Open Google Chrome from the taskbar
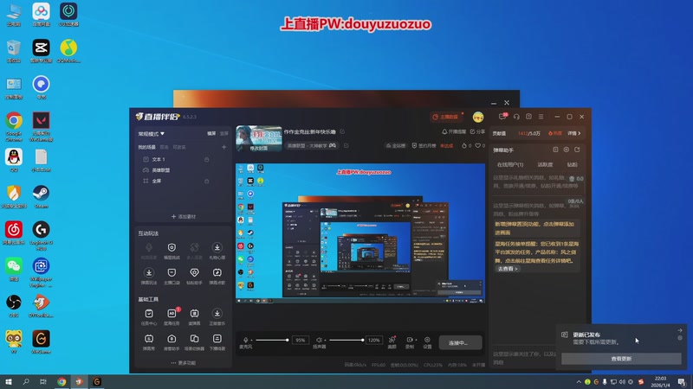 pos(62,381)
